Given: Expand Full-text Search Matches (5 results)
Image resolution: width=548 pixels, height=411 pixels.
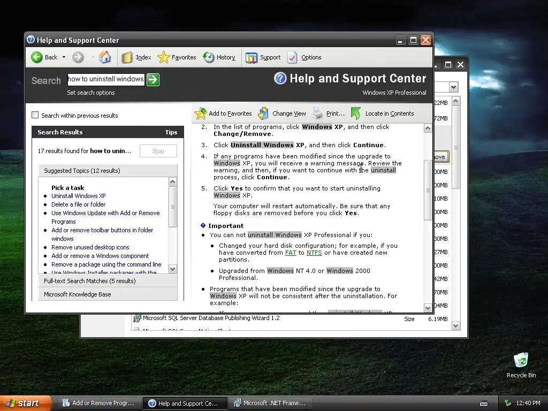Looking at the screenshot, I should point(108,281).
